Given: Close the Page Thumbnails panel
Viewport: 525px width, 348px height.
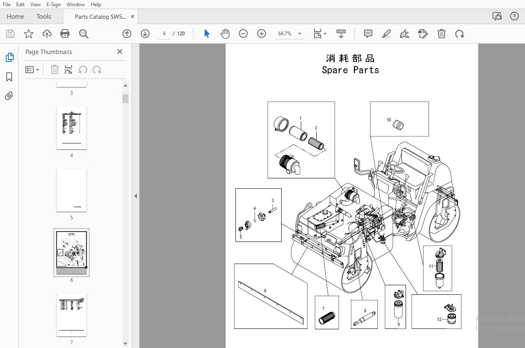Looking at the screenshot, I should tap(120, 52).
